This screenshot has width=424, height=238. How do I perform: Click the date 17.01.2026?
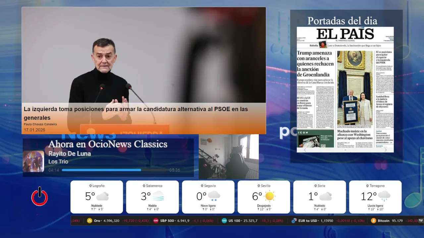click(x=34, y=130)
